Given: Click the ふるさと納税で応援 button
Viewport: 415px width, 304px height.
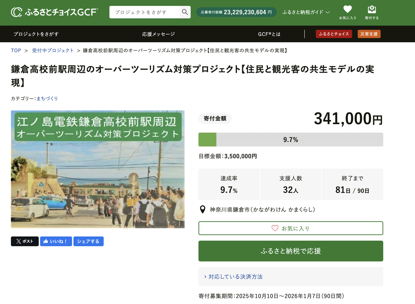Looking at the screenshot, I should pyautogui.click(x=290, y=251).
